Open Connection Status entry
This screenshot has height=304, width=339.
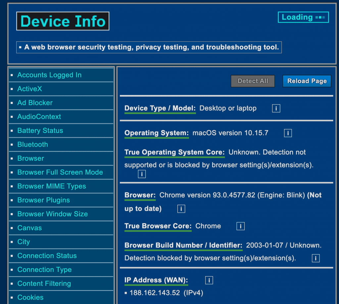[47, 256]
